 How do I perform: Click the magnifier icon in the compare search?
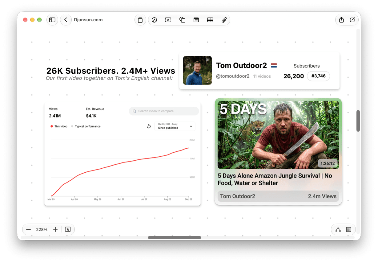[135, 111]
